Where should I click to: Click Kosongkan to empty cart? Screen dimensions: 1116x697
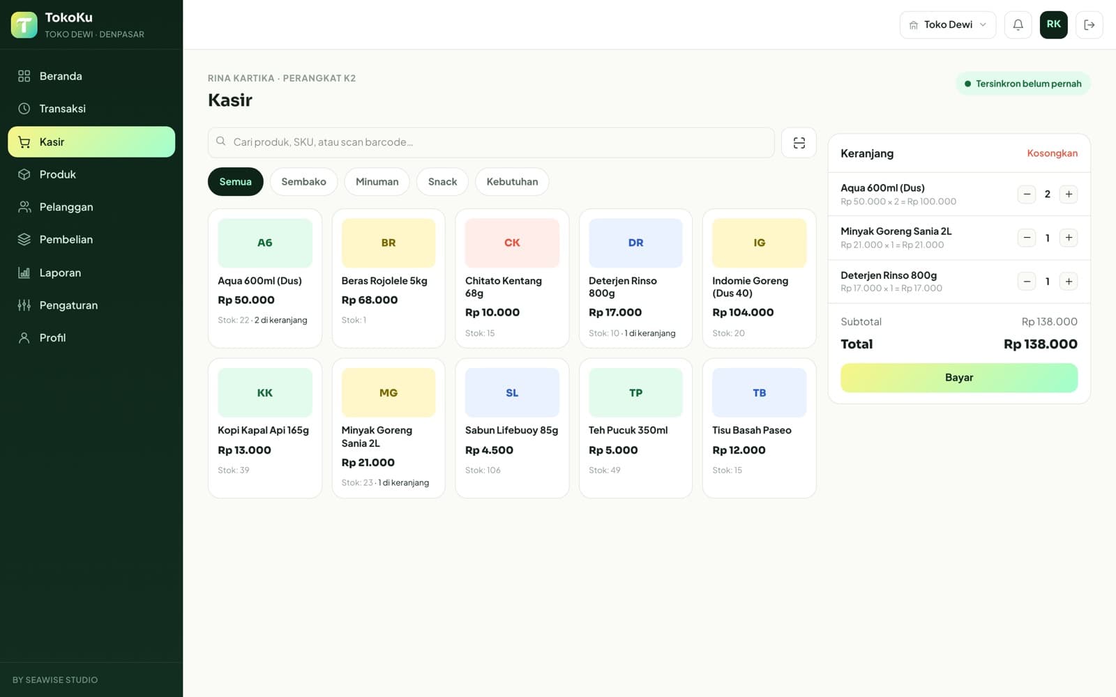[x=1052, y=153]
